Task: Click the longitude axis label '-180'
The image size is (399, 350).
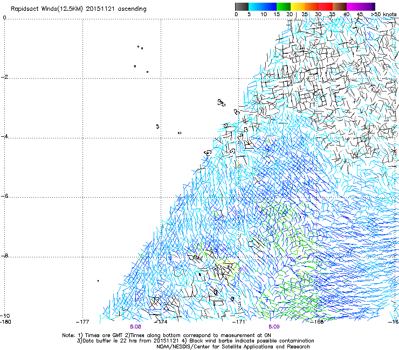Action: (x=5, y=322)
